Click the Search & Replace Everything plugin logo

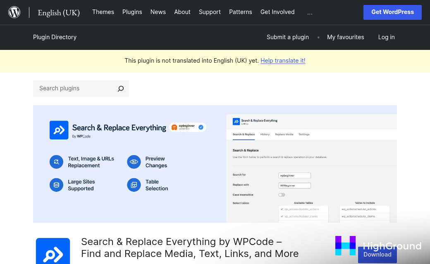[x=59, y=130]
